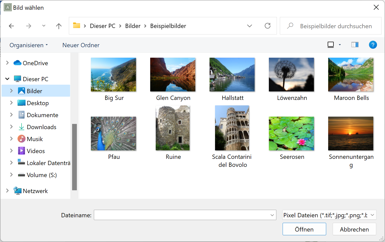385x242 pixels.
Task: Collapse the Dieser PC tree item
Action: pyautogui.click(x=7, y=79)
